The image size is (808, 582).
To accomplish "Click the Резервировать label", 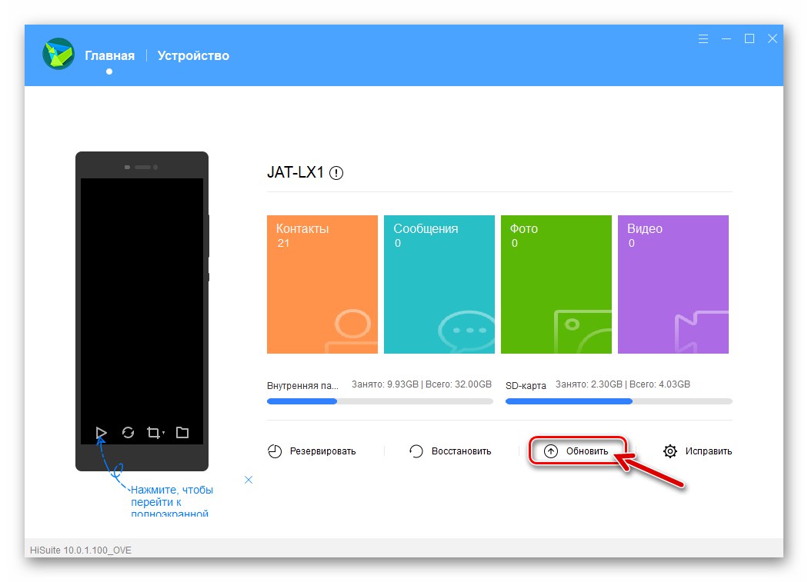I will 322,451.
